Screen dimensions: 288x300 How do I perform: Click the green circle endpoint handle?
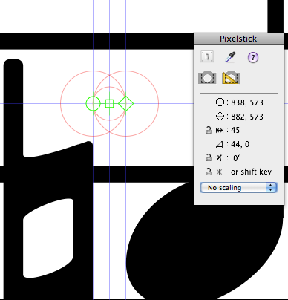[94, 103]
